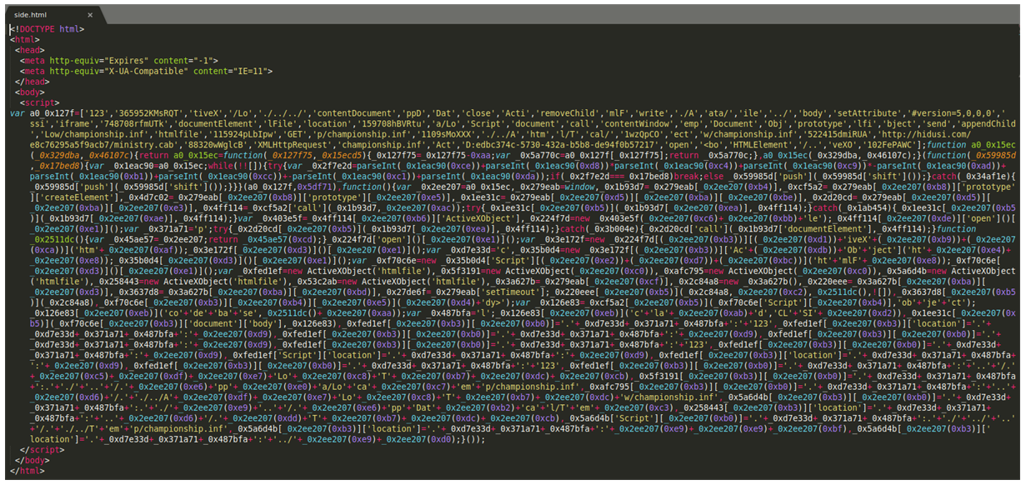Click the meta "X-UA-Compatible" line
The image size is (1026, 485).
(x=148, y=71)
